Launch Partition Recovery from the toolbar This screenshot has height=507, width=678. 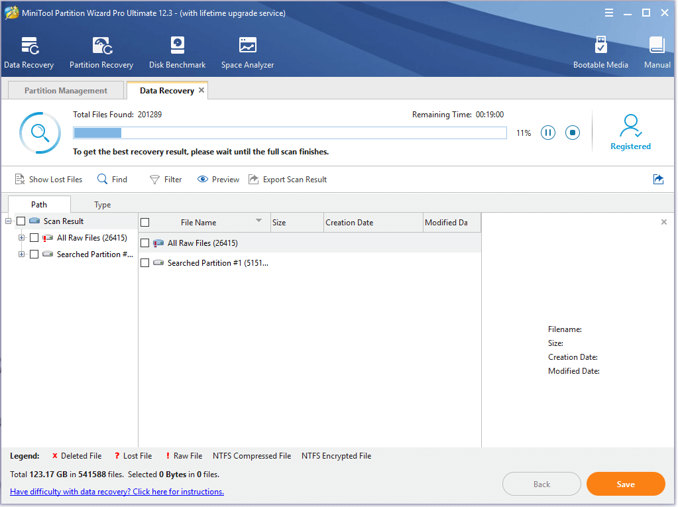tap(101, 46)
